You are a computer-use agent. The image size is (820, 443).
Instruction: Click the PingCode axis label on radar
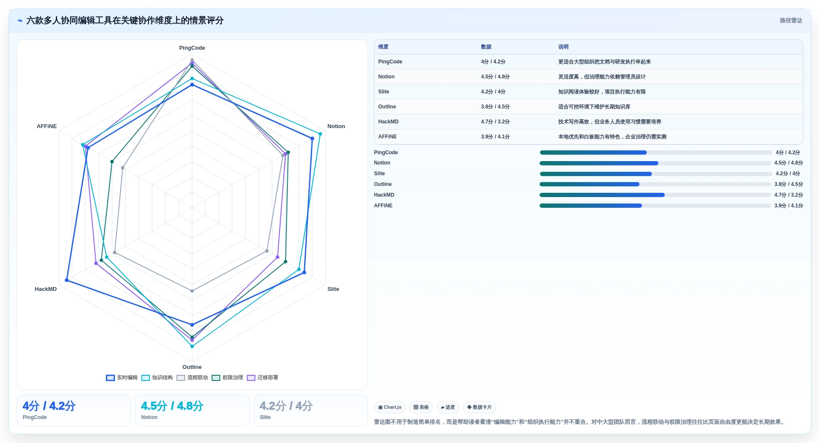(192, 48)
